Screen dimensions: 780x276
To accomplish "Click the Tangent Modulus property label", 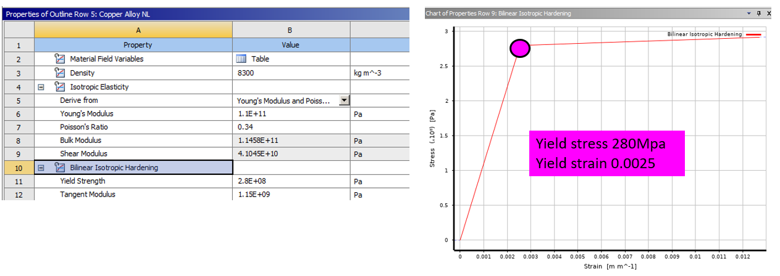I will 87,194.
